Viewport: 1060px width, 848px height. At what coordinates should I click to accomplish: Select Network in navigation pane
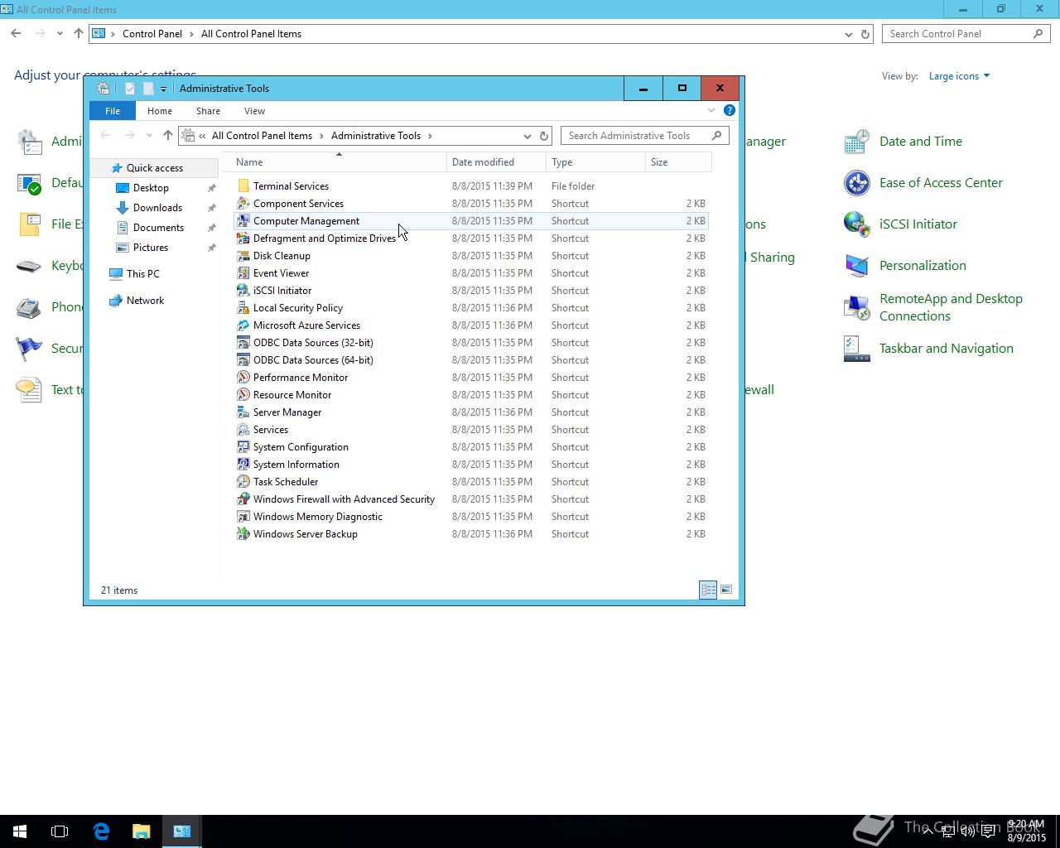145,301
